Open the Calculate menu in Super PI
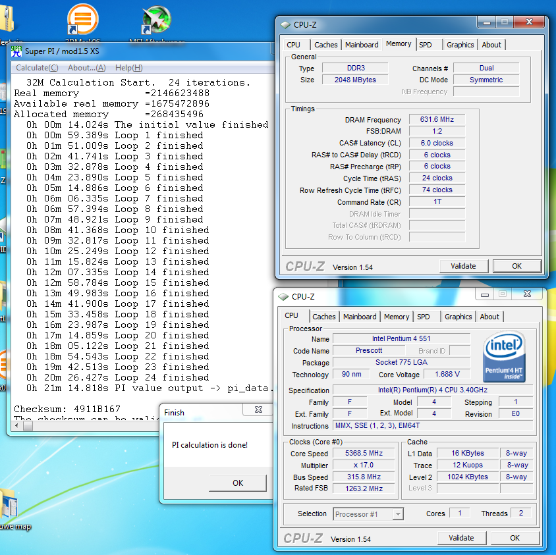Screen dimensions: 556x555 point(37,68)
